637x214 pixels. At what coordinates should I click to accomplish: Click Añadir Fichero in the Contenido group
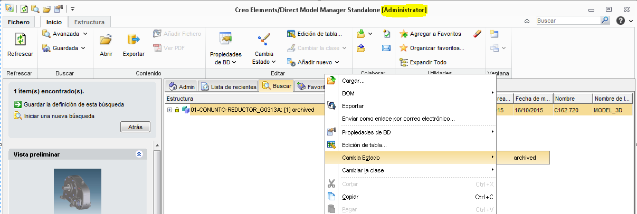177,34
